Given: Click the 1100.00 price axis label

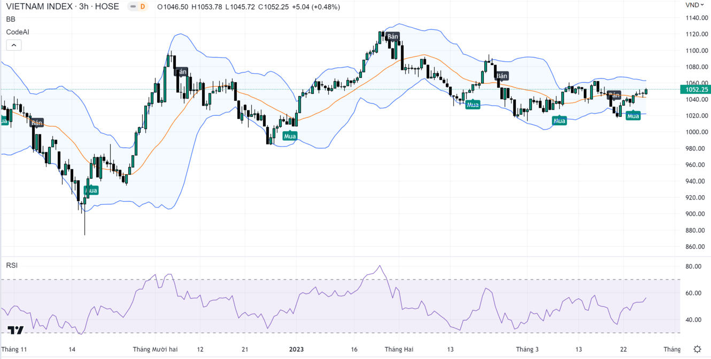Looking at the screenshot, I should pyautogui.click(x=696, y=51).
